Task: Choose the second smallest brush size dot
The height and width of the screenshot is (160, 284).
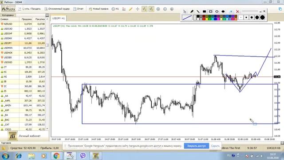Action: tap(246, 18)
